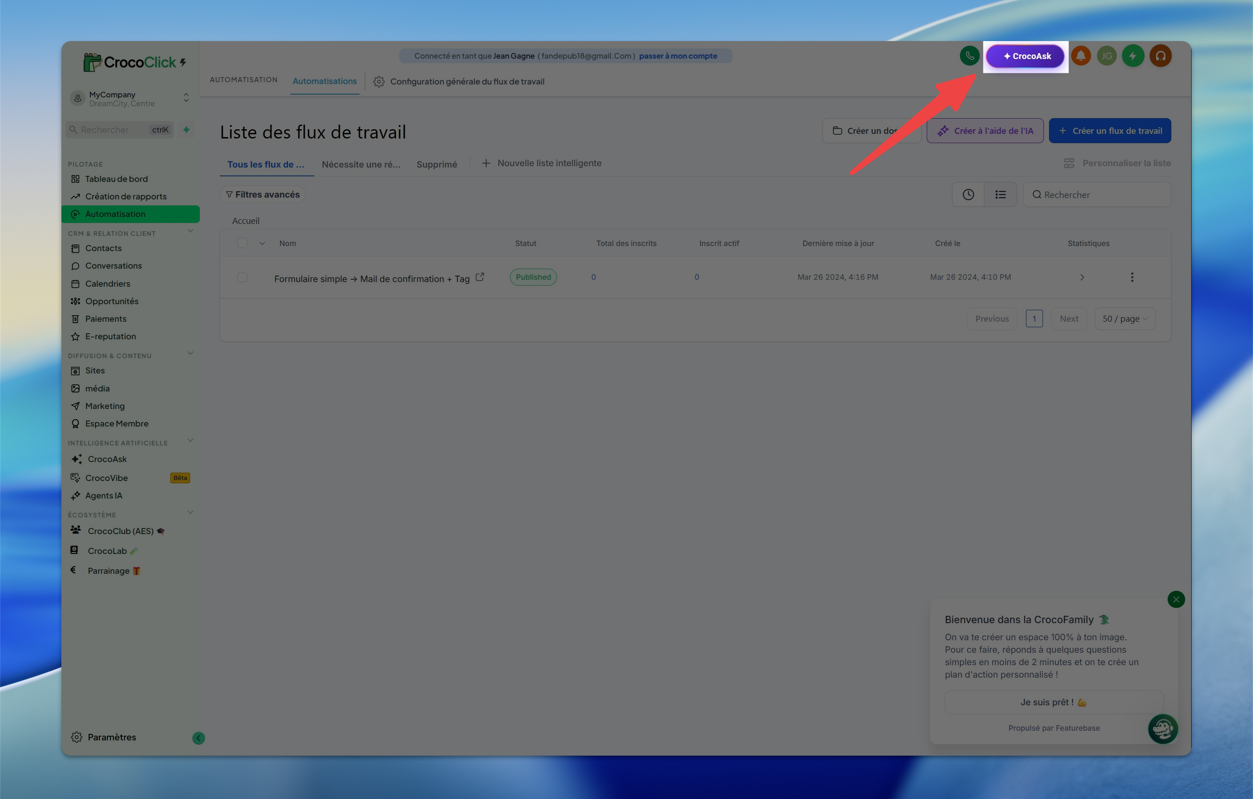
Task: Click the passer à mon compte link
Action: tap(677, 56)
